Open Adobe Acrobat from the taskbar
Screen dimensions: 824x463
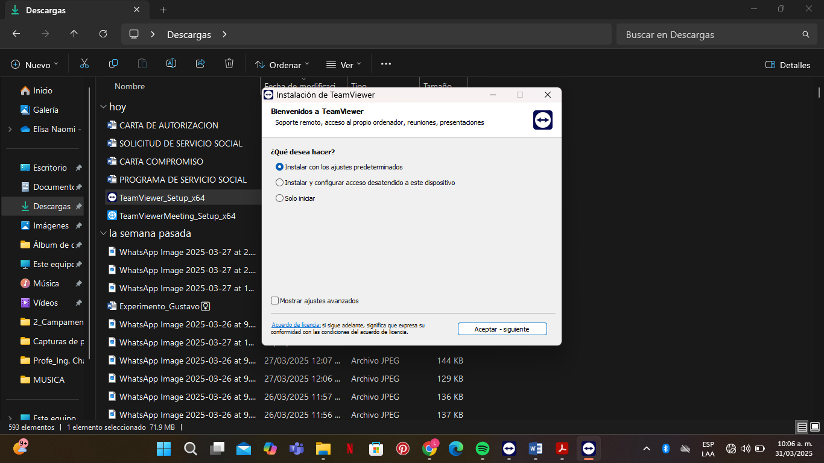pos(562,449)
